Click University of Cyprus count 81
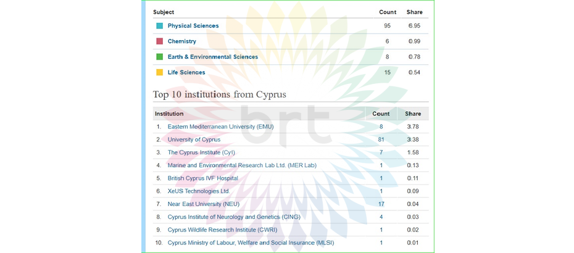 coord(381,139)
